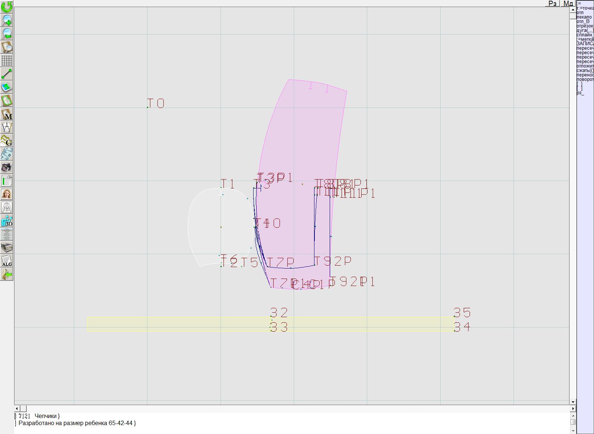594x434 pixels.
Task: Click the green refresh arrow icon
Action: point(7,7)
